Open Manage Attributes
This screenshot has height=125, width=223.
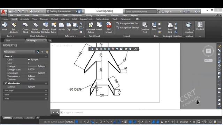(x=45, y=28)
